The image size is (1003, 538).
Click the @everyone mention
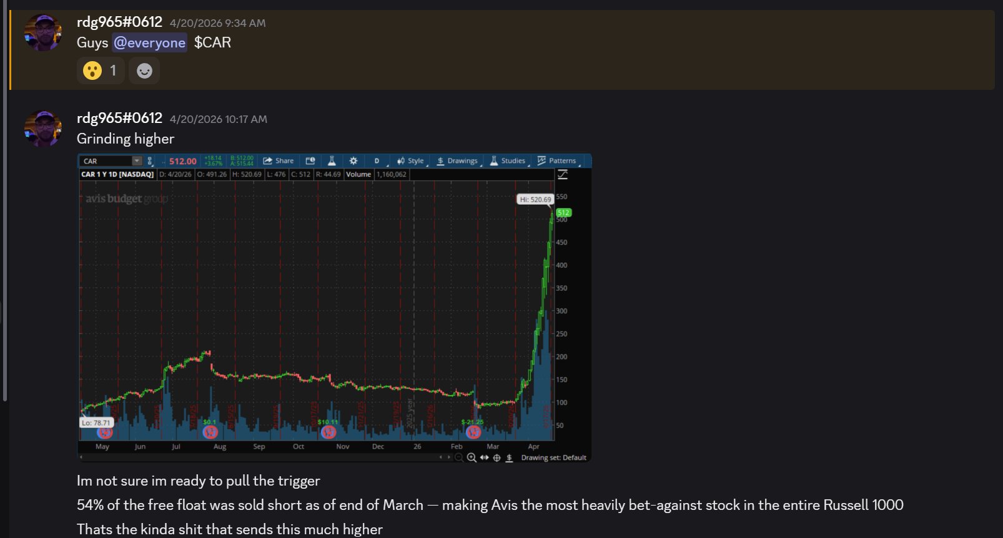[150, 42]
